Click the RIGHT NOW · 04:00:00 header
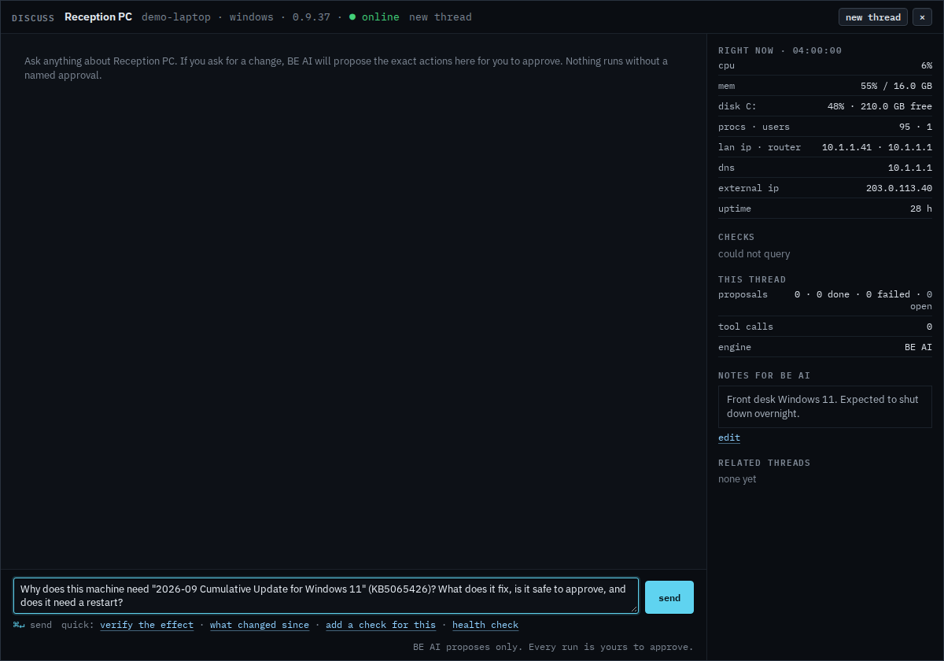Screen dimensions: 944x661 780,50
